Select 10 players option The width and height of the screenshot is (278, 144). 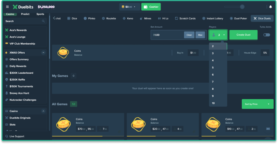pyautogui.click(x=218, y=103)
